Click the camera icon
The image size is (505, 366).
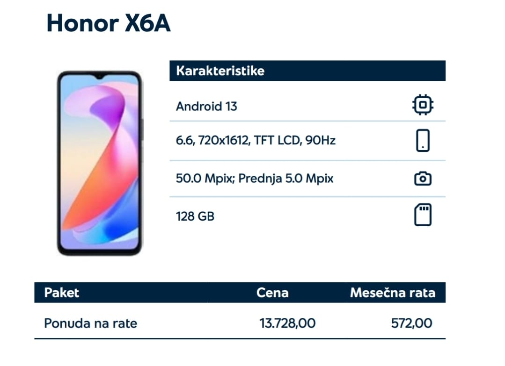(423, 179)
